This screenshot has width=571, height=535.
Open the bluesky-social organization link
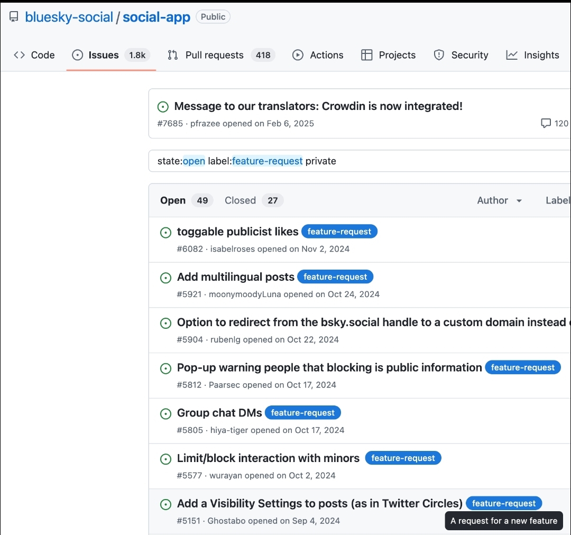[x=69, y=17]
